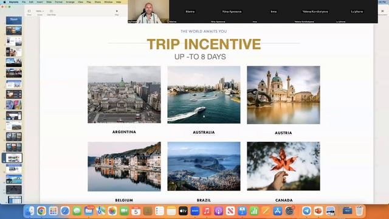This screenshot has width=389, height=219.
Task: Click the AUSTRIA caption label
Action: click(x=283, y=133)
